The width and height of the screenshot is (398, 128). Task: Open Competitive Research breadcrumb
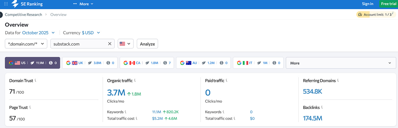23,14
